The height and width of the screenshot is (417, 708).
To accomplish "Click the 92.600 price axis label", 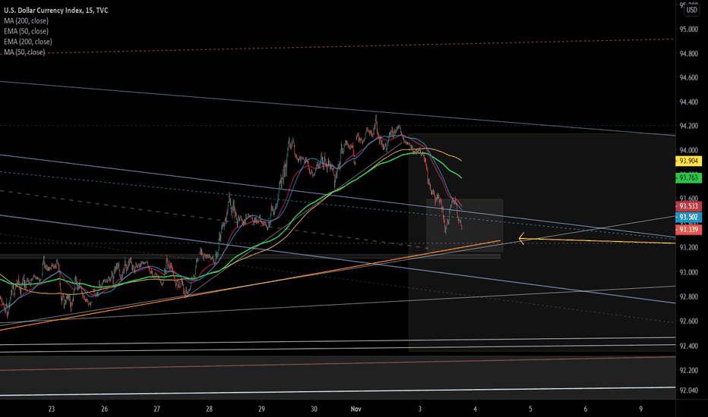I will (688, 321).
